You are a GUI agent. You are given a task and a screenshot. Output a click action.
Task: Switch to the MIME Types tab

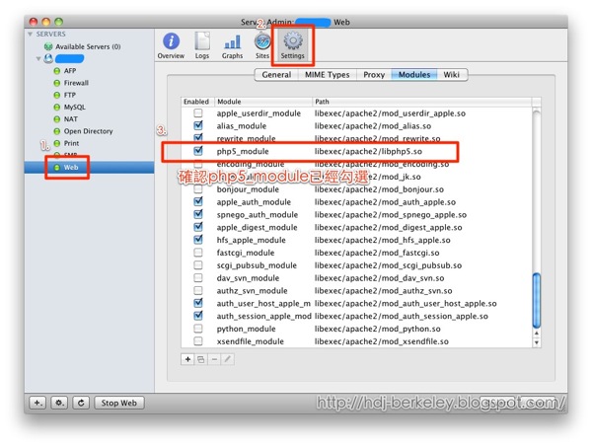(x=328, y=75)
